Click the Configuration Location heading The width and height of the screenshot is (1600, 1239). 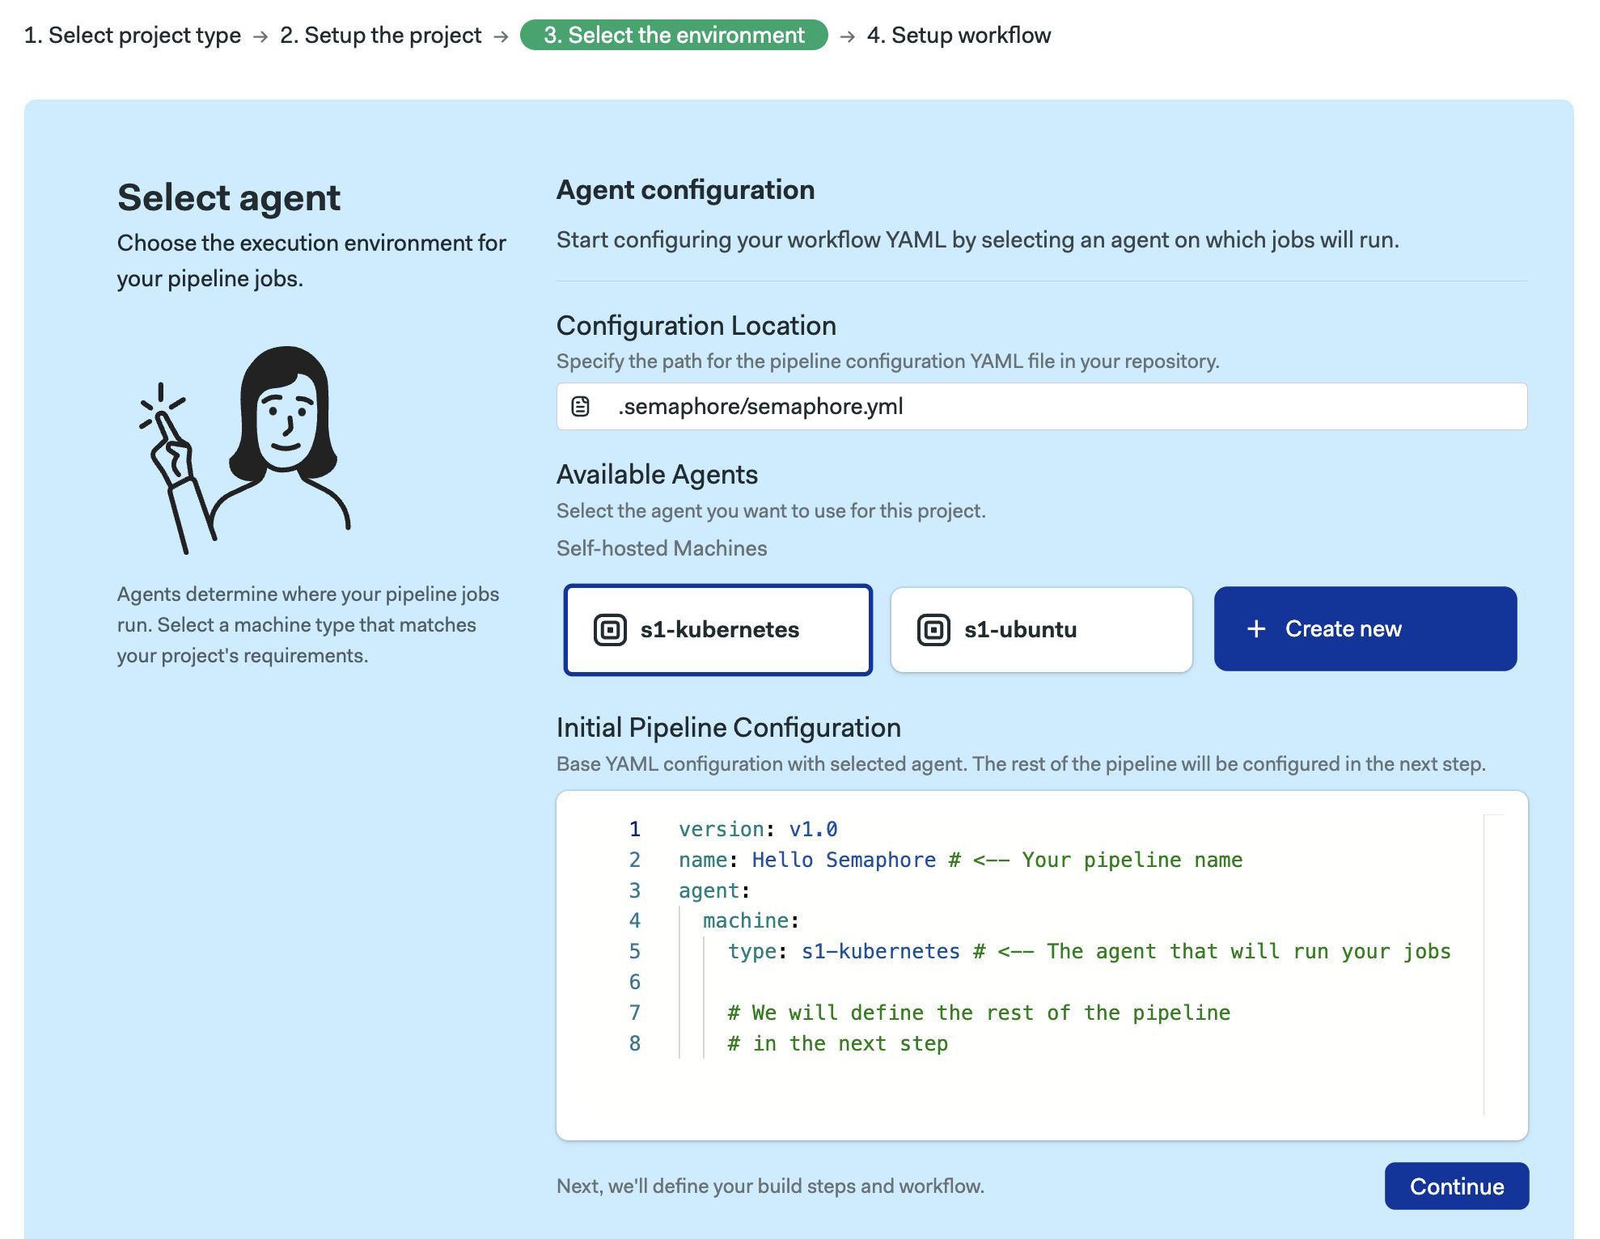696,325
